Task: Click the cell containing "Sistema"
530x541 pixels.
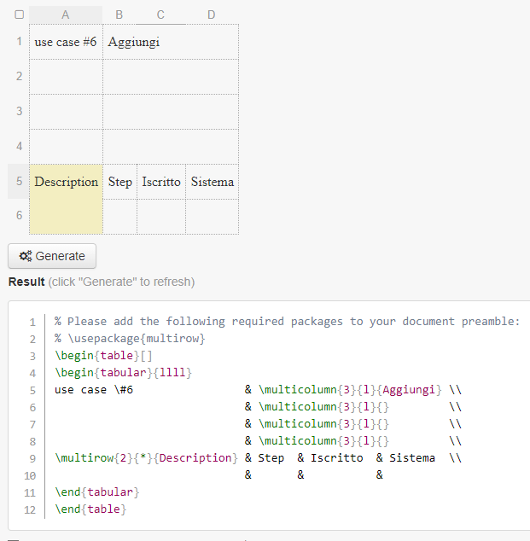Action: pos(213,182)
